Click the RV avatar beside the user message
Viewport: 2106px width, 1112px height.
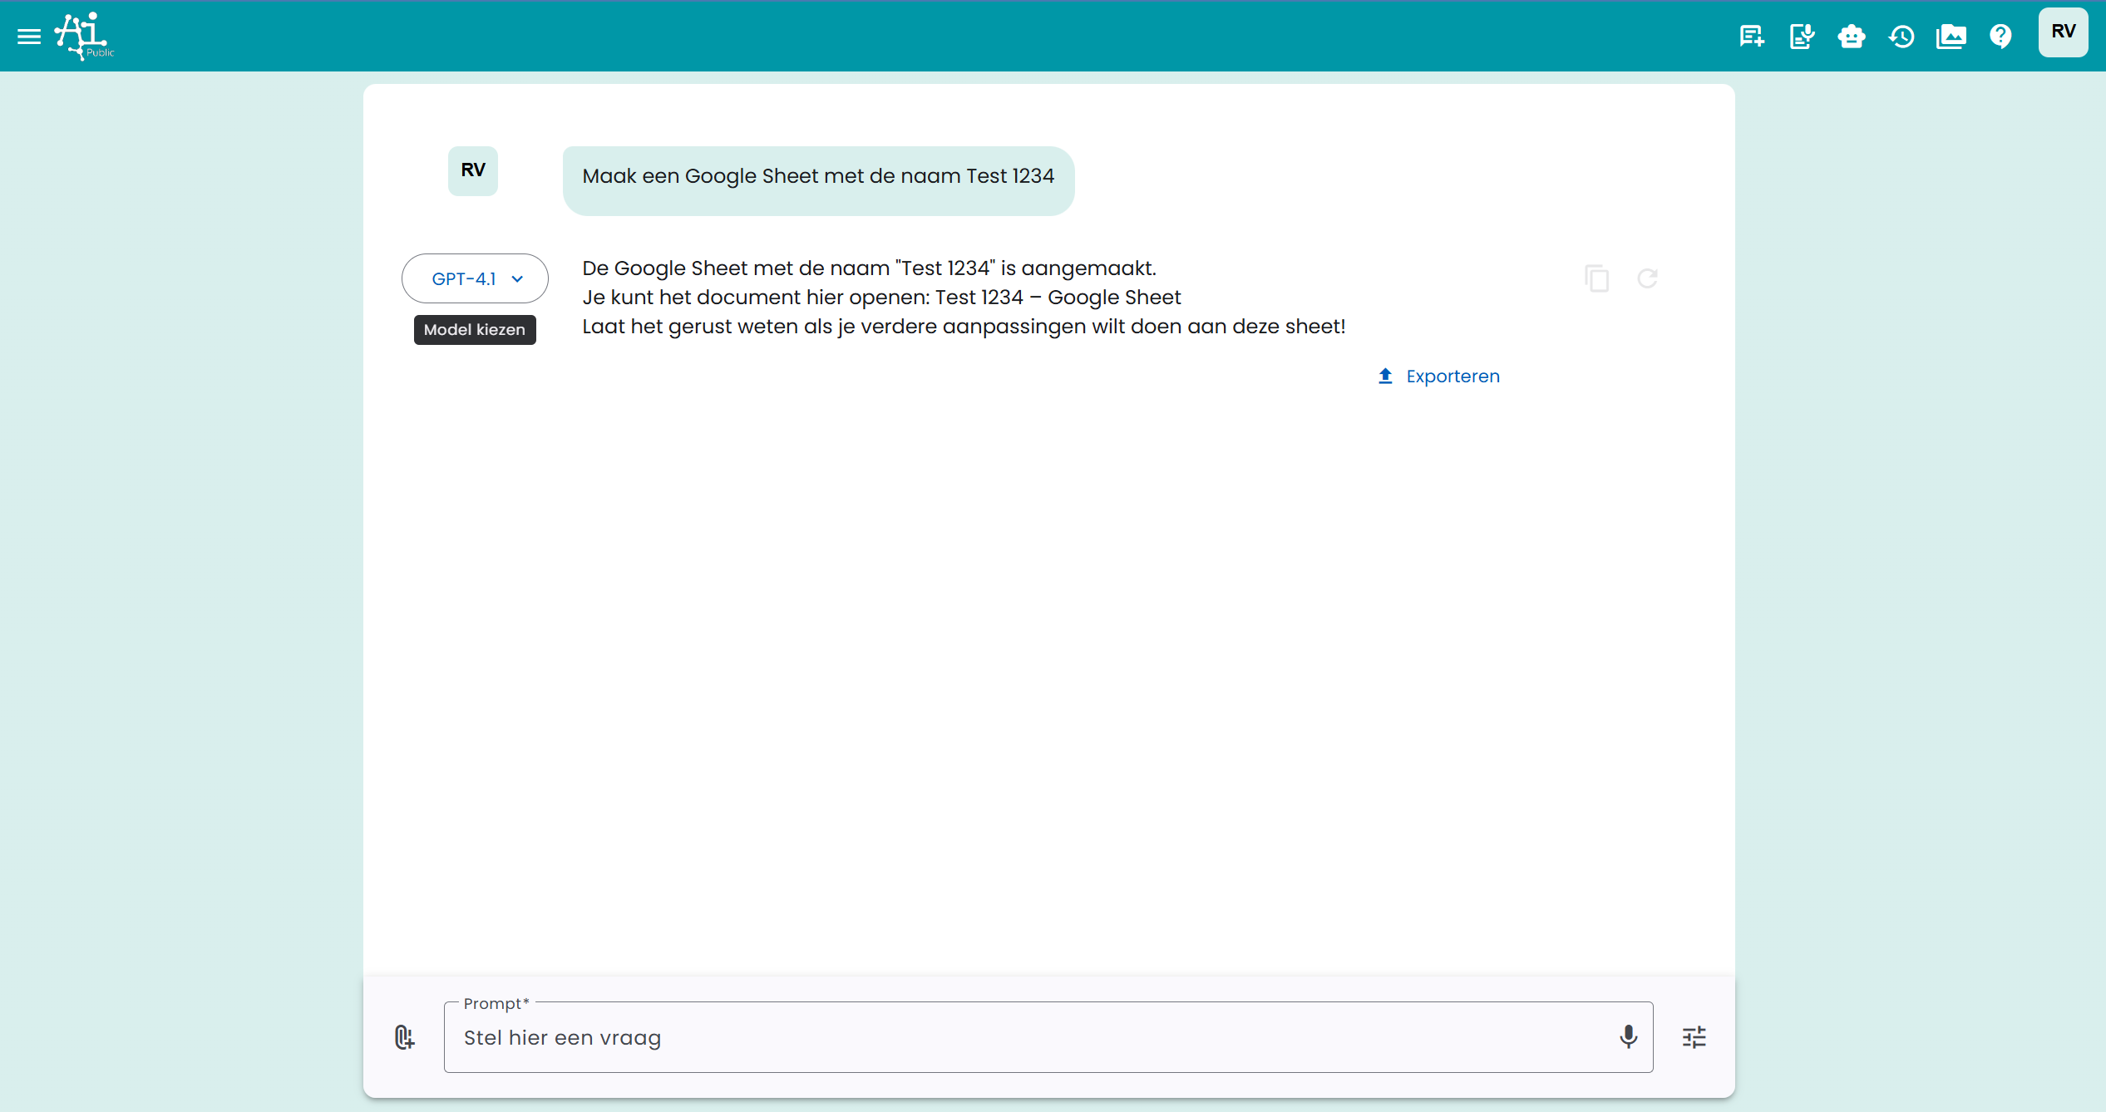coord(473,170)
